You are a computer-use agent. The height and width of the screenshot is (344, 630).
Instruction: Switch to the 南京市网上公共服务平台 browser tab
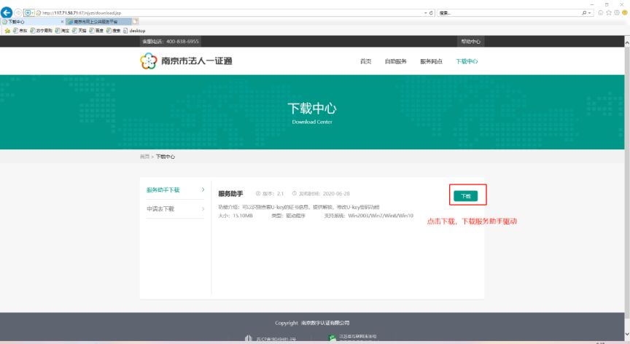(x=97, y=22)
